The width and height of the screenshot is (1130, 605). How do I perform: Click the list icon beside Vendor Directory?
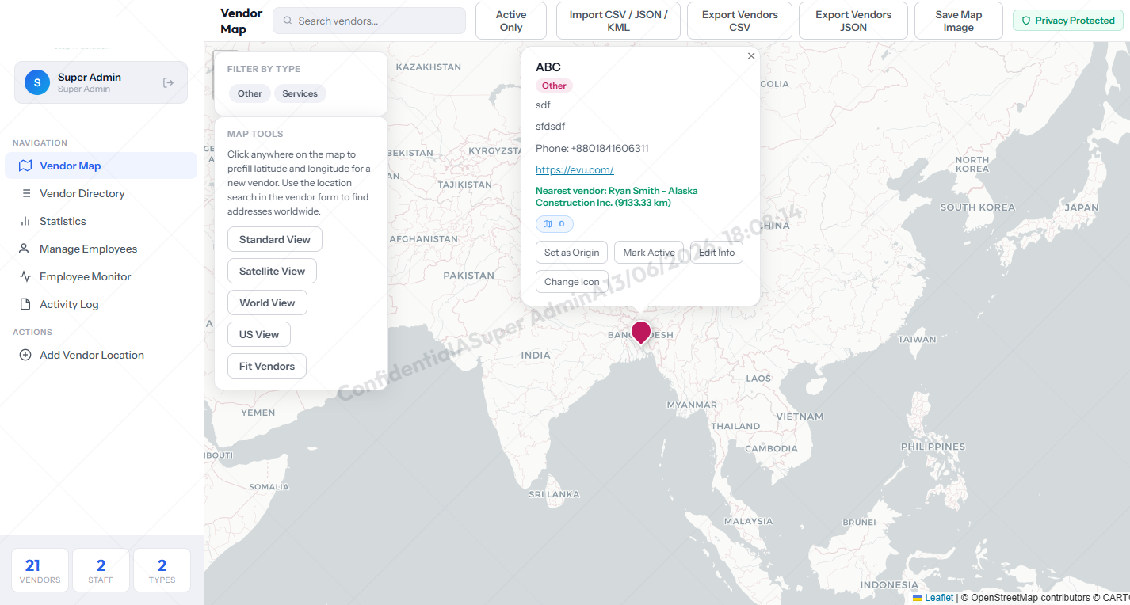click(x=25, y=193)
